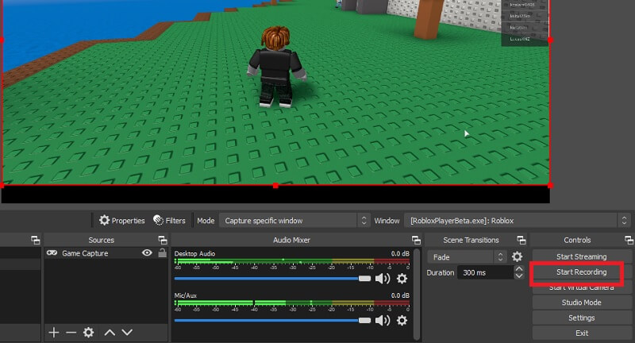Toggle visibility of Game Capture source
This screenshot has width=635, height=343.
coord(147,252)
